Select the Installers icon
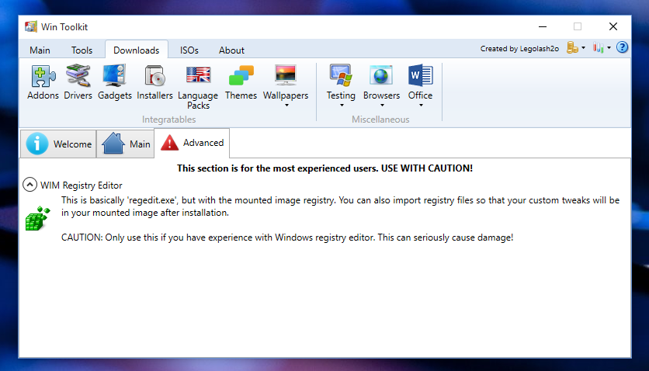 pos(154,82)
